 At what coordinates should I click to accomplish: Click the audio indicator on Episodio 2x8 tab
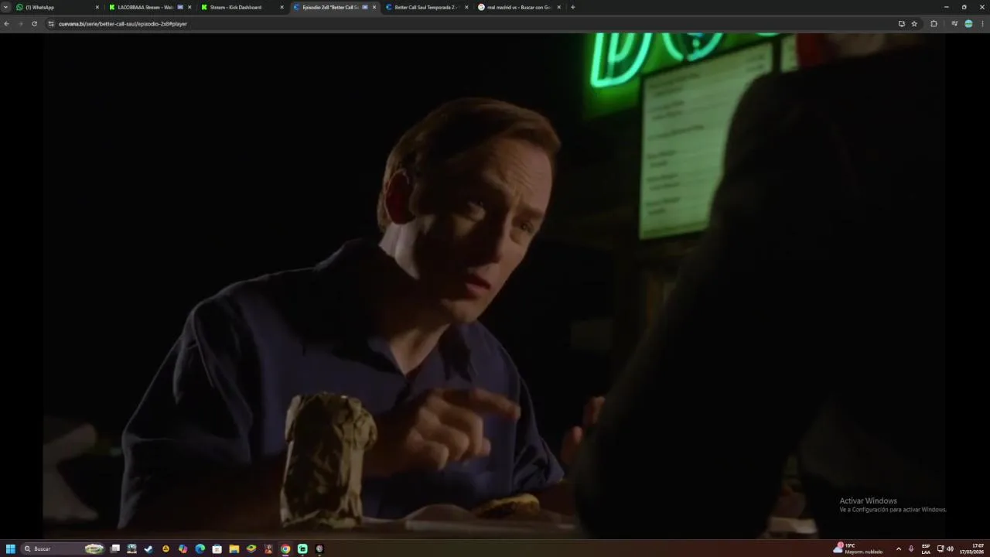coord(365,7)
